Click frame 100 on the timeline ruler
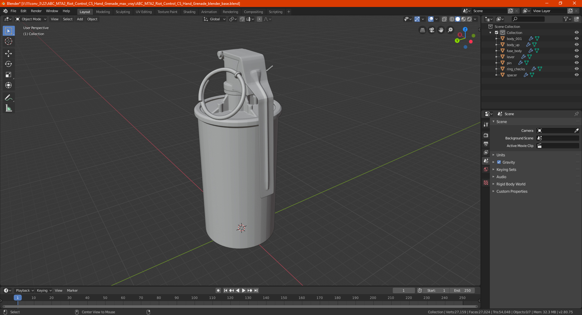This screenshot has height=315, width=582. pos(194,298)
